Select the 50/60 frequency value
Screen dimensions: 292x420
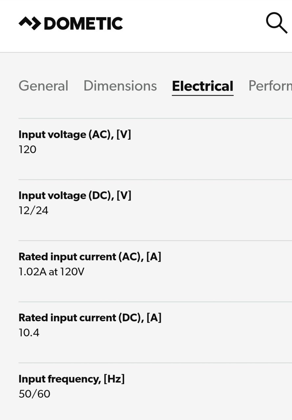click(x=34, y=394)
